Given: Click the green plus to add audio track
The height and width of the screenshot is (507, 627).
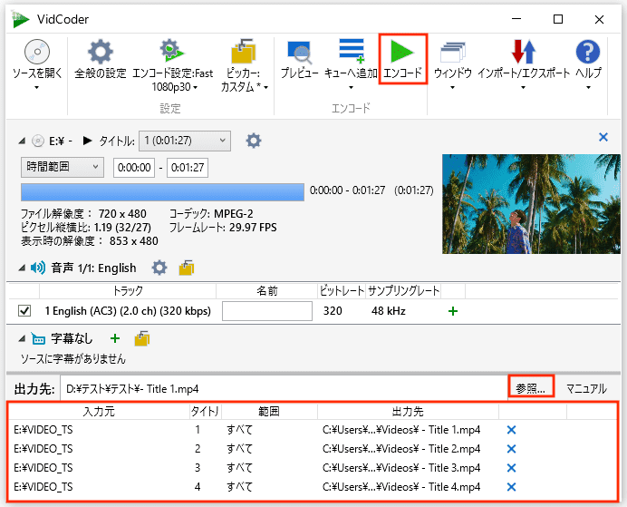Looking at the screenshot, I should point(453,311).
